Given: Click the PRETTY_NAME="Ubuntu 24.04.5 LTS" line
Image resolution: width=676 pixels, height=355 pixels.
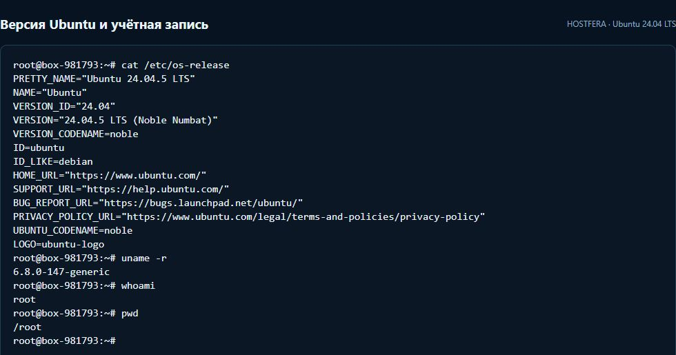Looking at the screenshot, I should 104,79.
